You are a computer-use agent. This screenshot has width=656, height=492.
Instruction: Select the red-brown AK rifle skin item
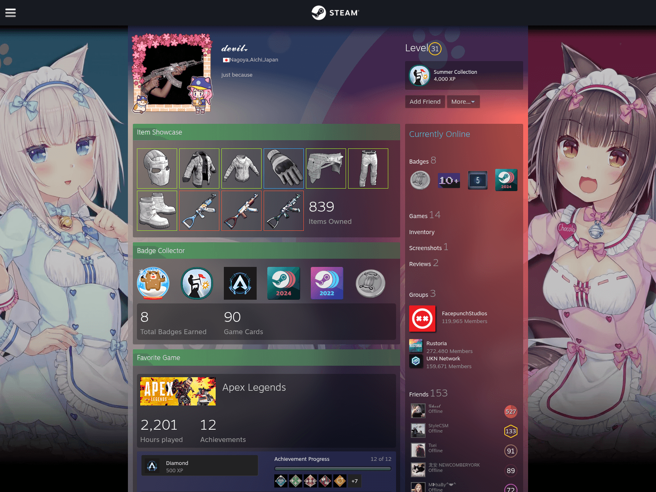click(241, 211)
